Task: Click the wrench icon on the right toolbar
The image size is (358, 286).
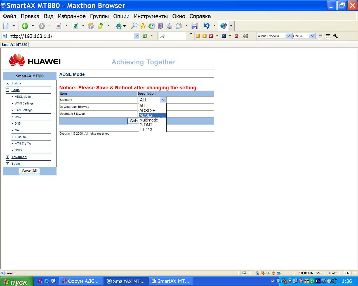Action: (336, 36)
